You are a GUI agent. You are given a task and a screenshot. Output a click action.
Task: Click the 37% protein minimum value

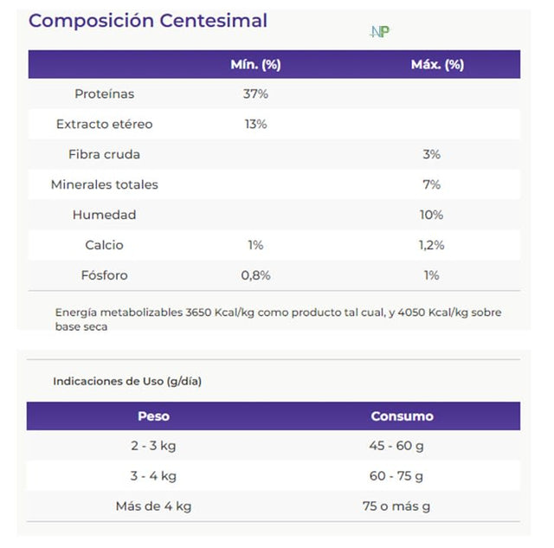coord(255,93)
